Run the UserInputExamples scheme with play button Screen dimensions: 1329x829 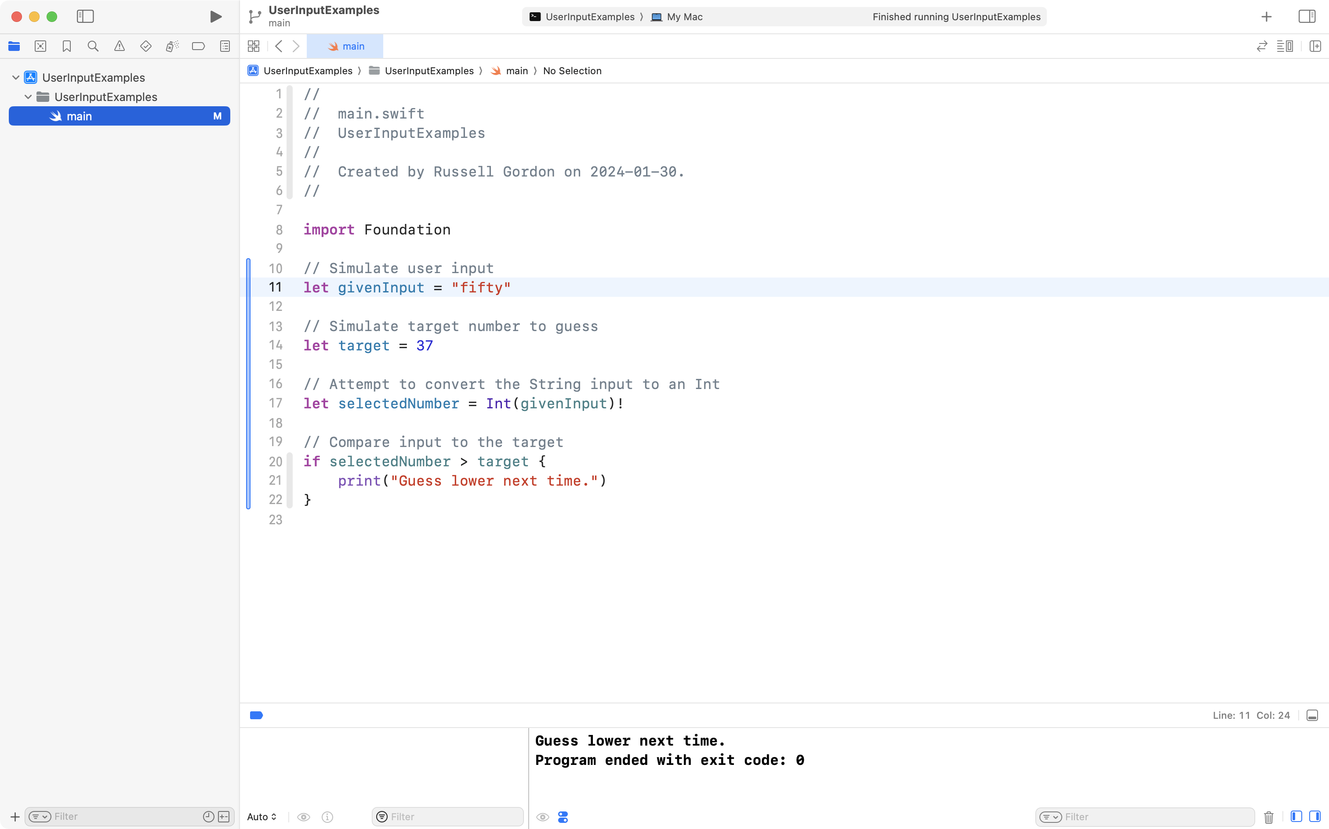pos(215,16)
